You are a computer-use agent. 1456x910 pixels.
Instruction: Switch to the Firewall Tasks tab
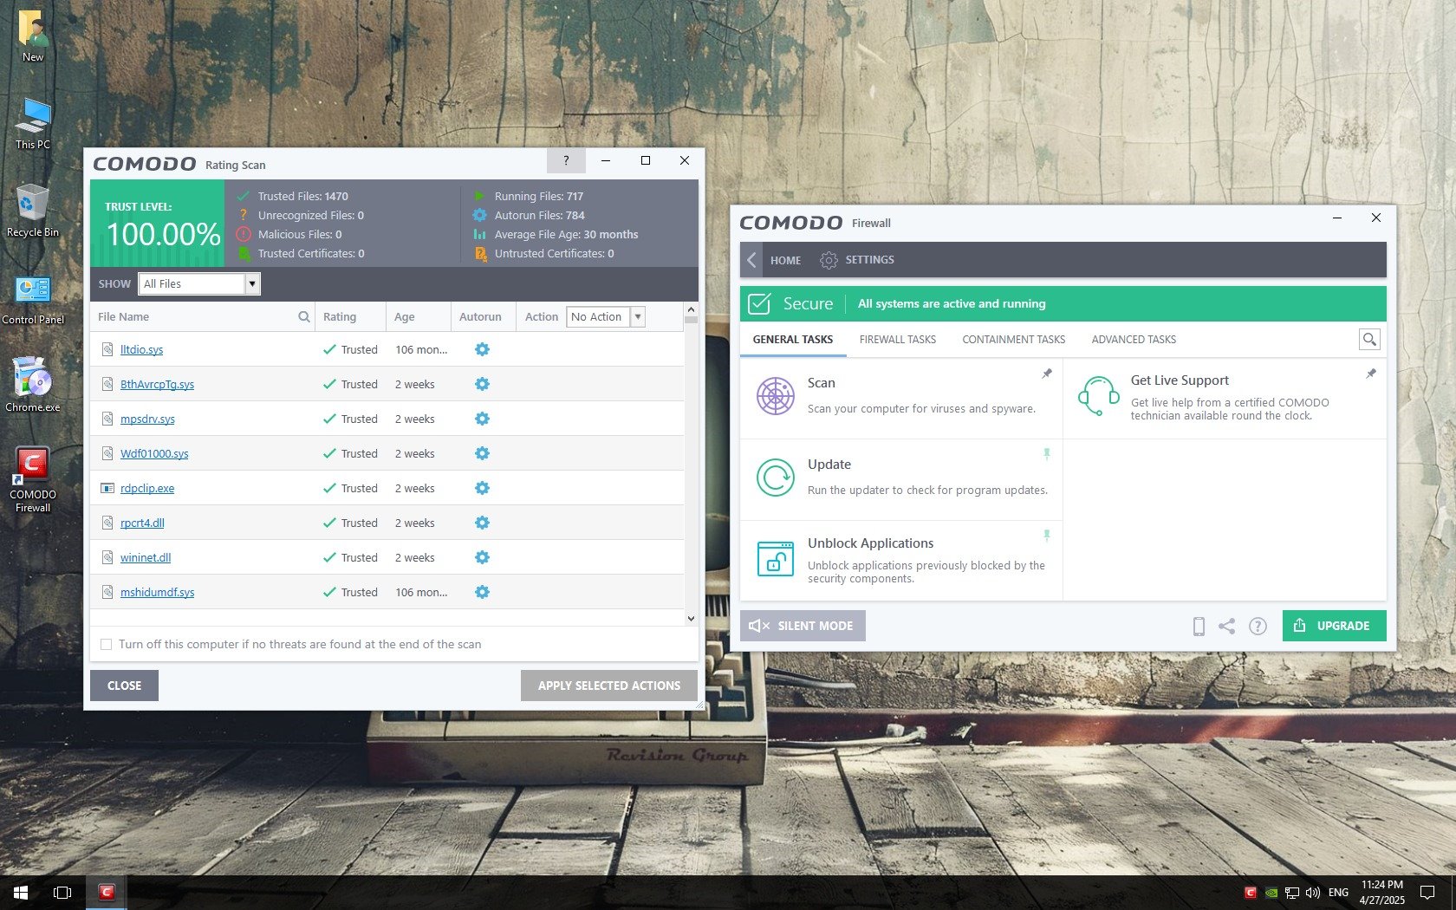[x=898, y=340]
